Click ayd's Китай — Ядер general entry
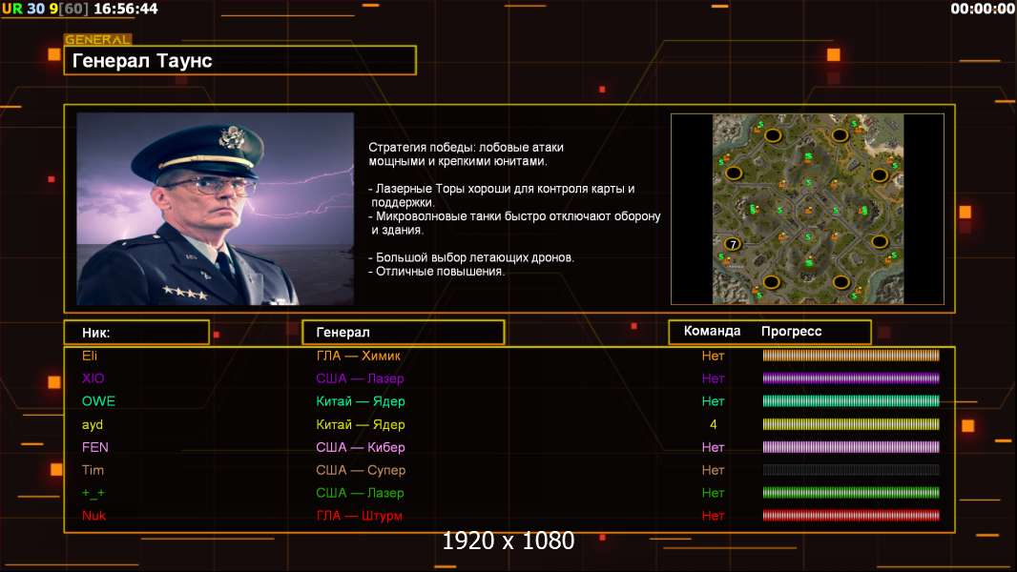 point(361,425)
